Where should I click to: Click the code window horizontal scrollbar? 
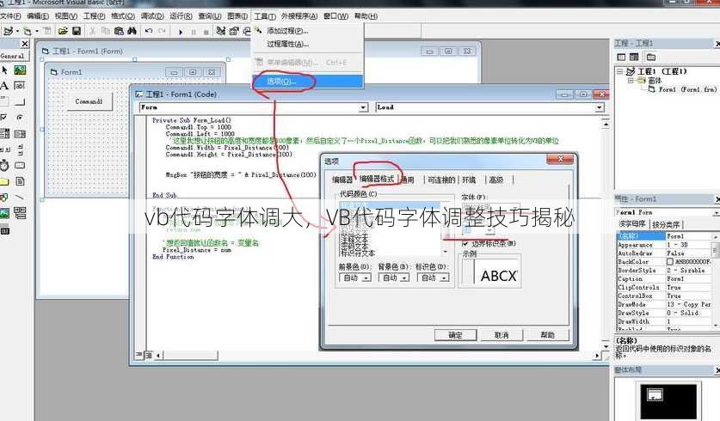[x=378, y=356]
